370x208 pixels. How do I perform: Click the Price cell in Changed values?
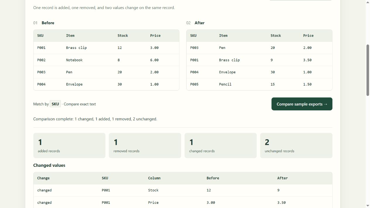(x=153, y=202)
